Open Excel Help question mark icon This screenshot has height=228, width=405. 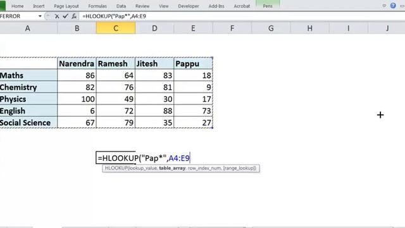coord(393,6)
